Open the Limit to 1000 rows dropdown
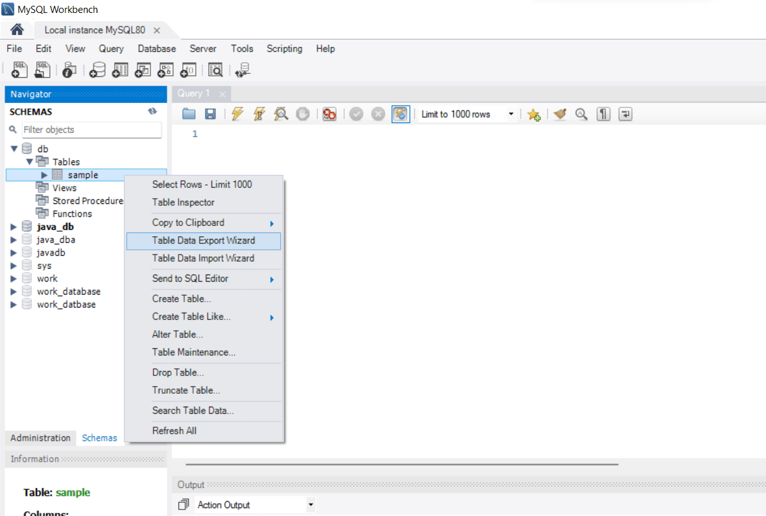 coord(512,114)
